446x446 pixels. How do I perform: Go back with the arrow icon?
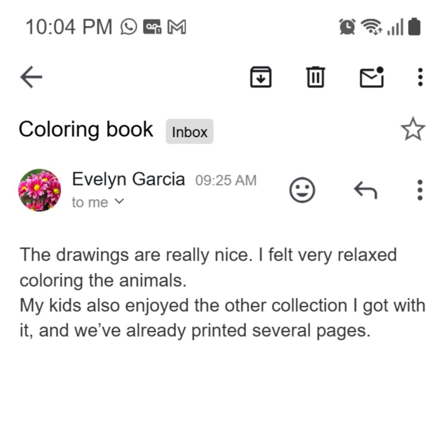click(31, 78)
